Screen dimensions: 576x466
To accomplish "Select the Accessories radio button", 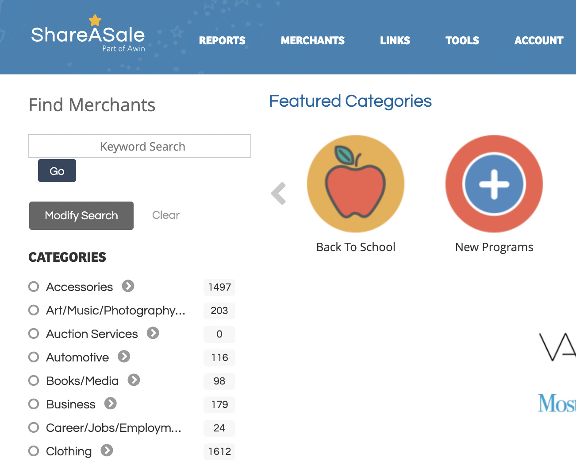I will click(34, 286).
